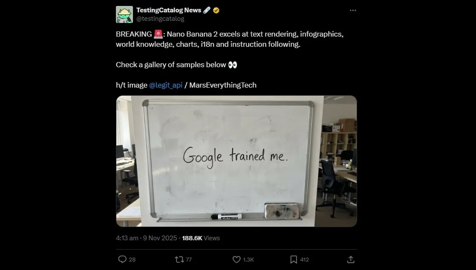Like the post with heart icon
Screen dimensions: 476x270
click(x=237, y=259)
